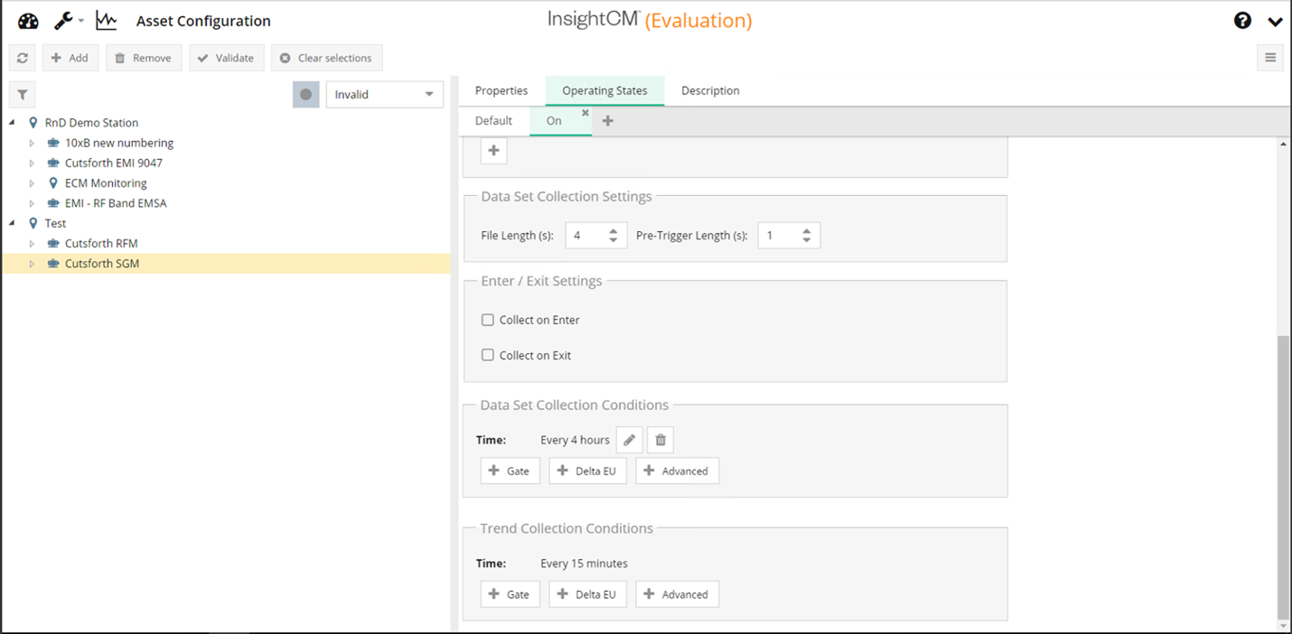Select EMI - RF Band EMSA asset
Viewport: 1292px width, 634px height.
pyautogui.click(x=116, y=203)
